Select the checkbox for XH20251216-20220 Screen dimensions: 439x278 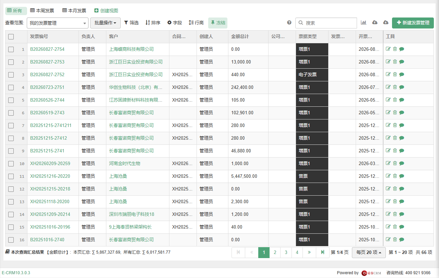point(11,176)
